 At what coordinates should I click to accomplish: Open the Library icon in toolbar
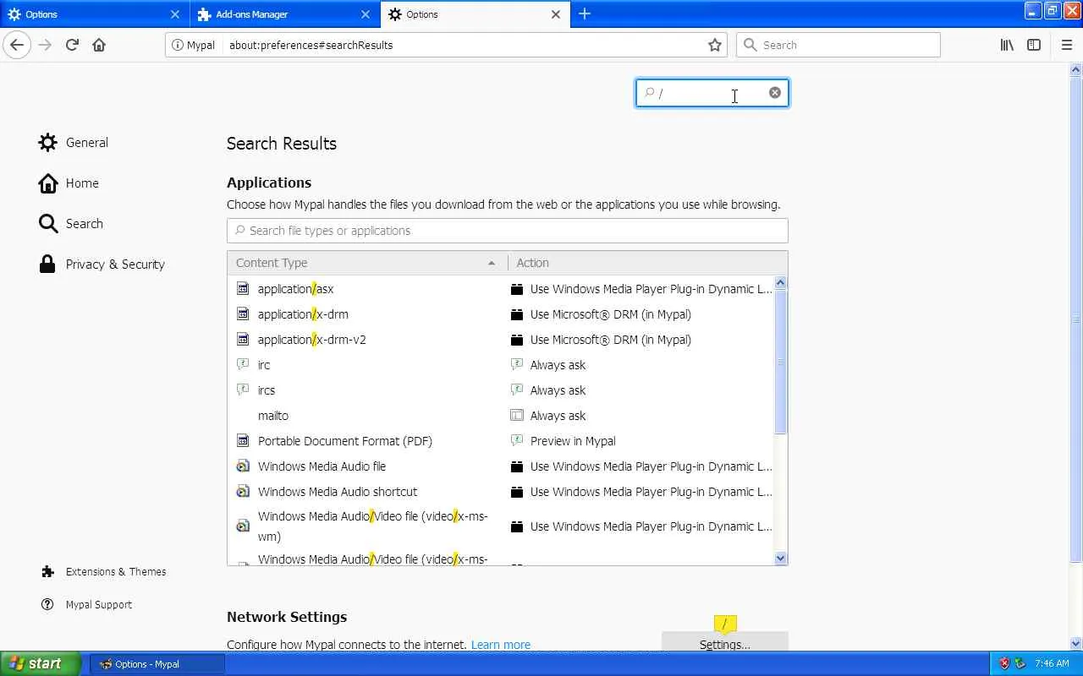pos(1007,45)
